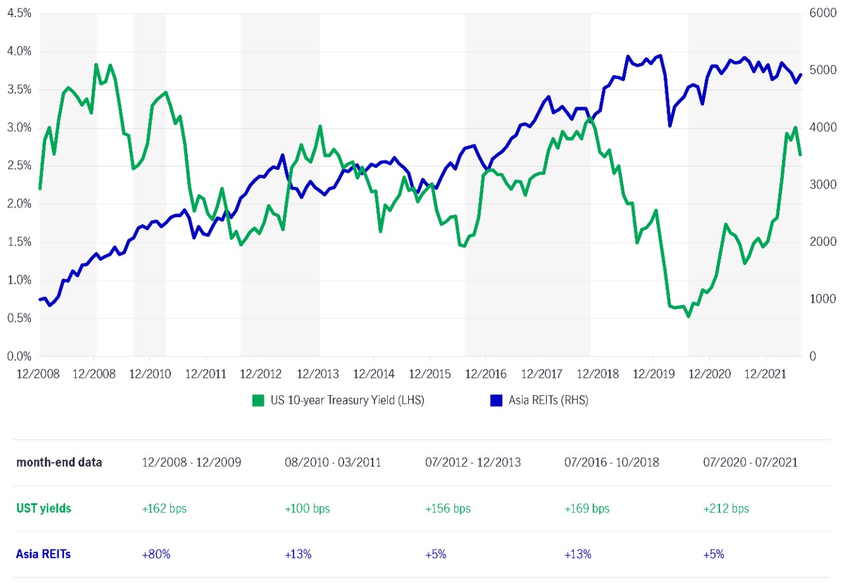Select the 12/2008 - 12/2009 column header
This screenshot has height=584, width=844.
coord(191,462)
